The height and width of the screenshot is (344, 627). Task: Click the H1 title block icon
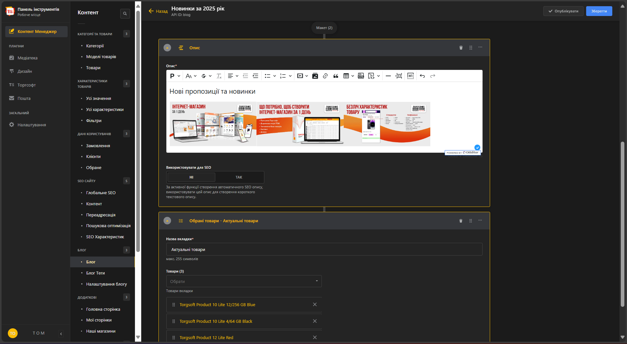tap(410, 76)
